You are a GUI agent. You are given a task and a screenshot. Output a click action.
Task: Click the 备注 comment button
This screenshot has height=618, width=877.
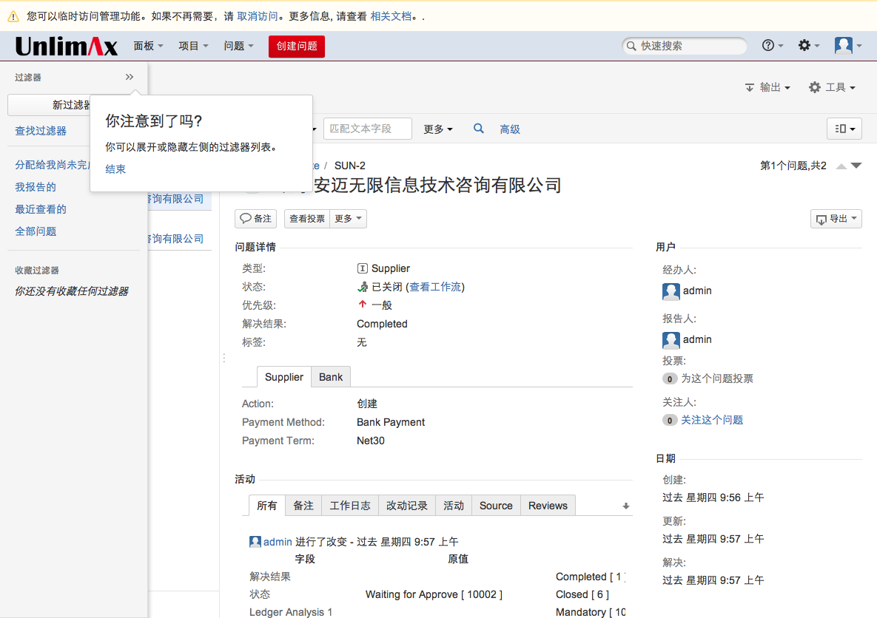tap(255, 219)
